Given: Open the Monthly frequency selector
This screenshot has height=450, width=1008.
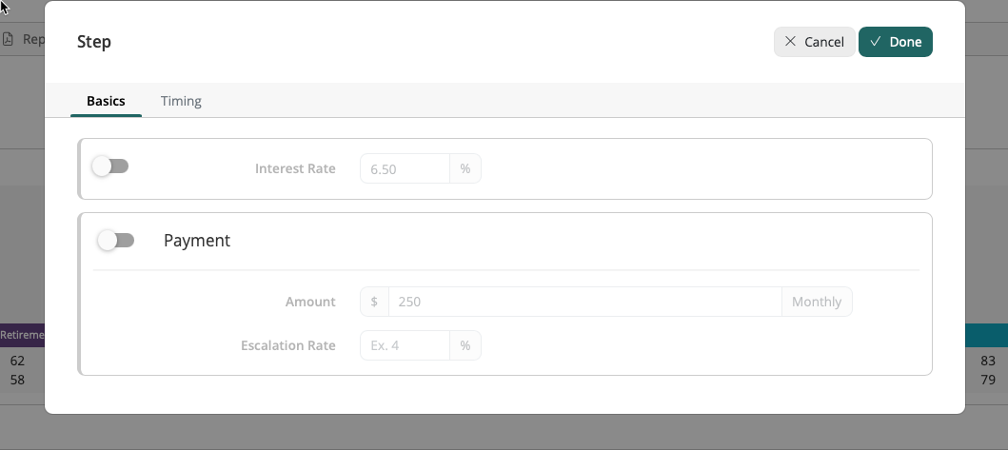Looking at the screenshot, I should click(x=817, y=302).
